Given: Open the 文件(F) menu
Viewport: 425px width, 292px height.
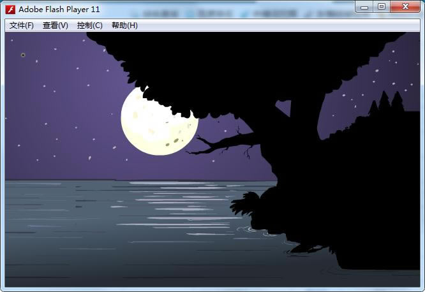Looking at the screenshot, I should pyautogui.click(x=22, y=26).
